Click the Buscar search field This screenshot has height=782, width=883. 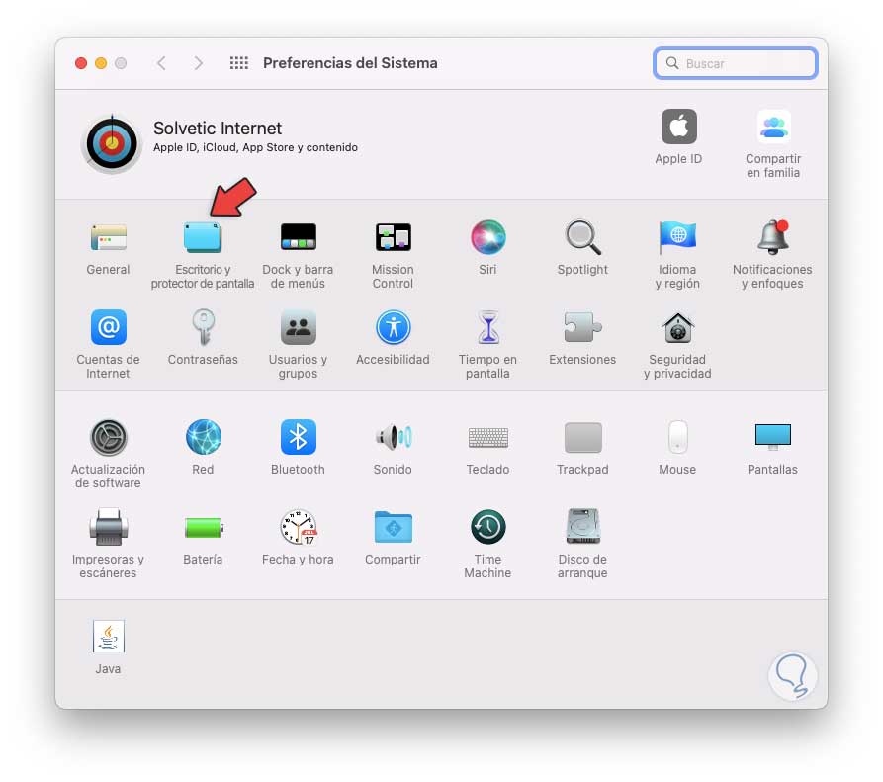736,63
